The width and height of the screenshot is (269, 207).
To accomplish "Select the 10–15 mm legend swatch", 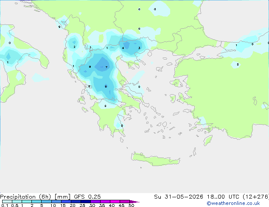I will tap(56, 202).
